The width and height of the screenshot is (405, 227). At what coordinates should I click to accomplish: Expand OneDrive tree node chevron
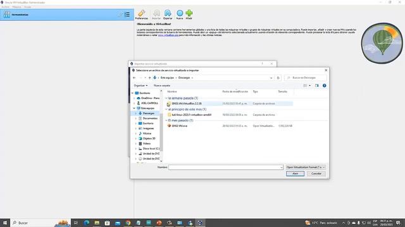tap(134, 98)
